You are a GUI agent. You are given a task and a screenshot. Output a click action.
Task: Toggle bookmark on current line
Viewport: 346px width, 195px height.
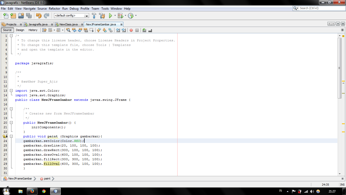[x=110, y=30]
